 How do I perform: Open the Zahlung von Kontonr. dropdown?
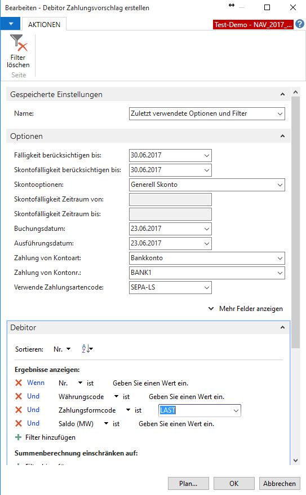point(280,273)
